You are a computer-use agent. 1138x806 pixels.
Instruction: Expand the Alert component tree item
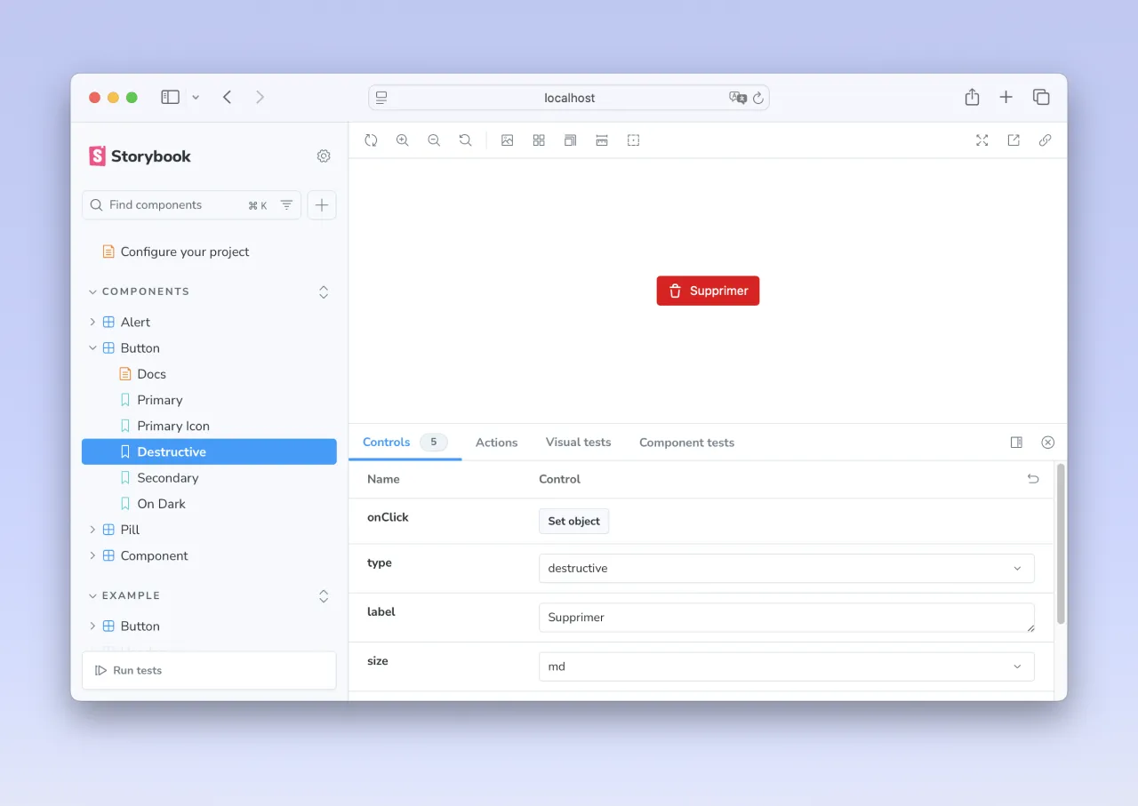coord(92,322)
